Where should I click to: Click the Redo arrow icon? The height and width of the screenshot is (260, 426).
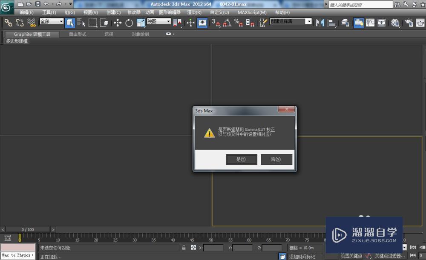(x=59, y=4)
